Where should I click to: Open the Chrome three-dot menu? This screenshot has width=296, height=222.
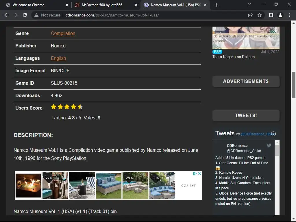coord(290,15)
